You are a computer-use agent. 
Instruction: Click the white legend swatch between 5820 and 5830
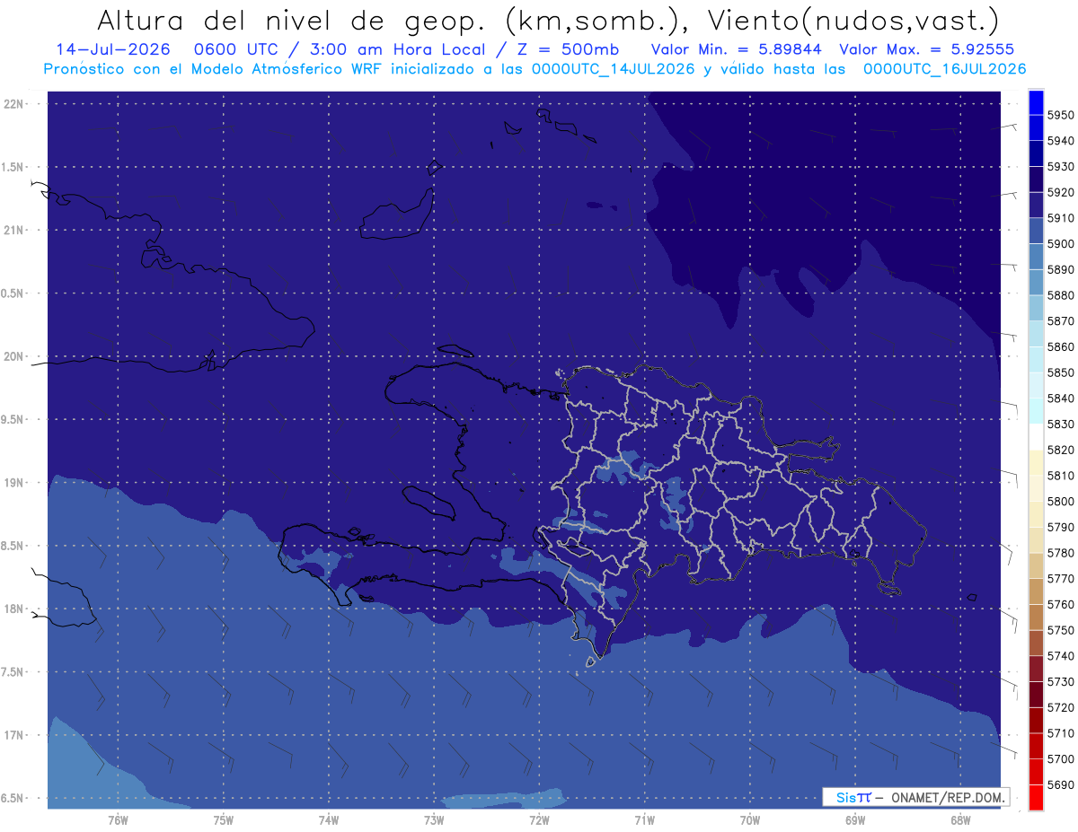(1036, 436)
